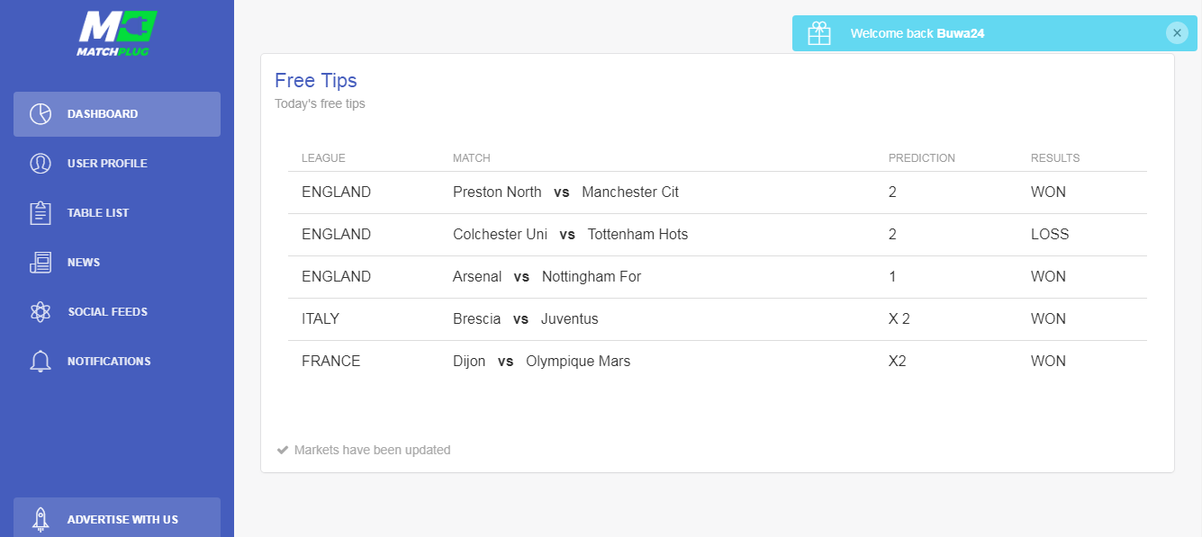Click the Markets have been updated checkmark

pos(283,450)
